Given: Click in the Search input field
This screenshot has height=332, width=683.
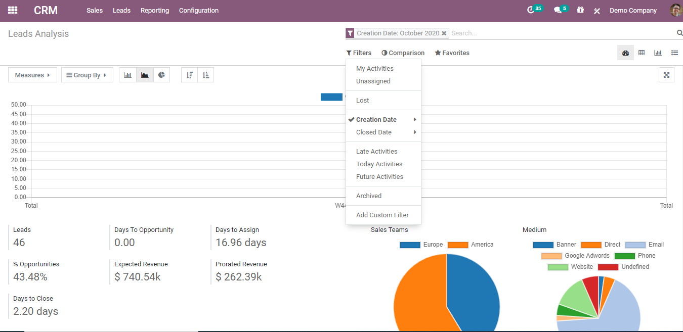Looking at the screenshot, I should pyautogui.click(x=562, y=33).
